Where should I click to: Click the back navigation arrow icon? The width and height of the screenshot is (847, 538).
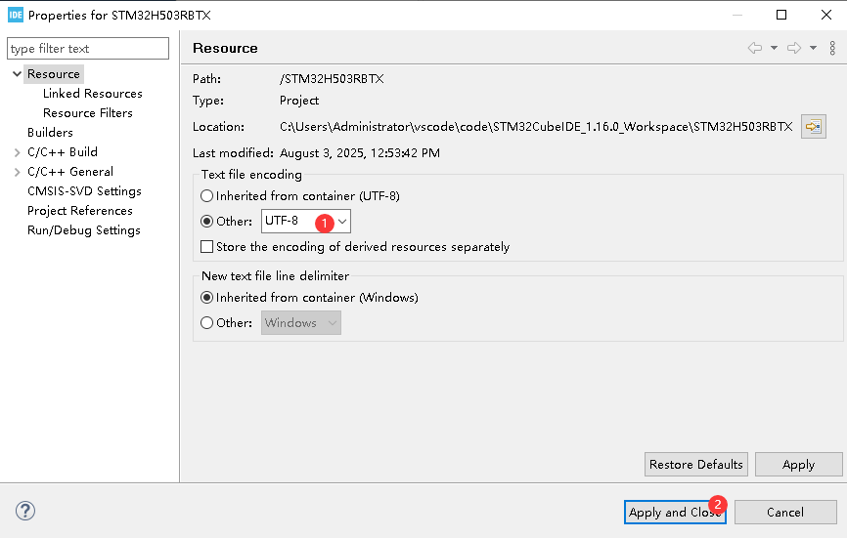point(755,48)
